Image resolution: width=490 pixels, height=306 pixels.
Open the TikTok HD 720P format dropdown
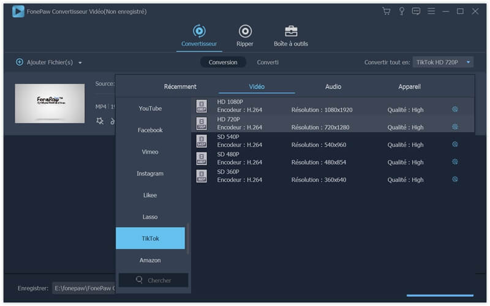coord(443,62)
